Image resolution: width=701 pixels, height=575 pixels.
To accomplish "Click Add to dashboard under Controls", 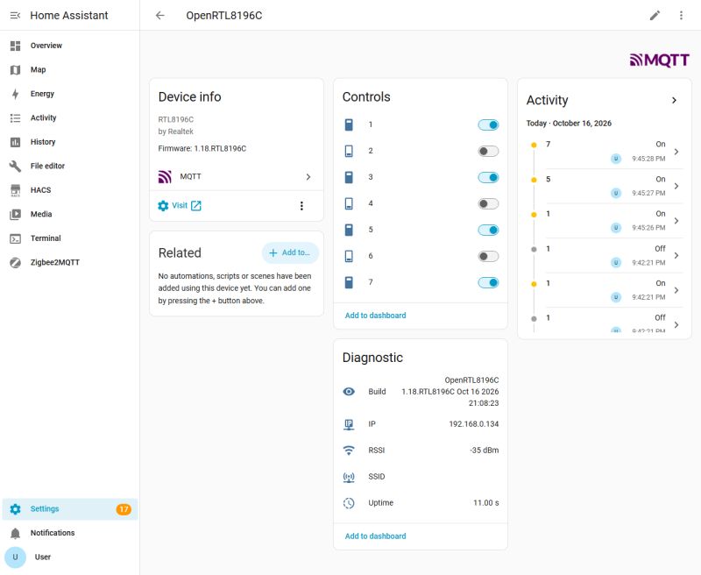I will [376, 316].
